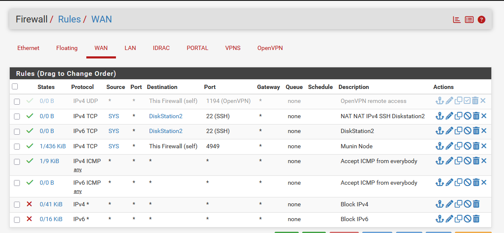Copy the IPv4 Accept ICMP rule

(459, 161)
